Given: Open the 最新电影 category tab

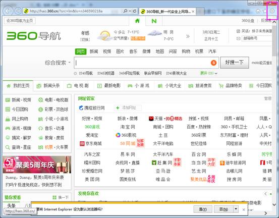Looking at the screenshot, I should click(109, 86).
